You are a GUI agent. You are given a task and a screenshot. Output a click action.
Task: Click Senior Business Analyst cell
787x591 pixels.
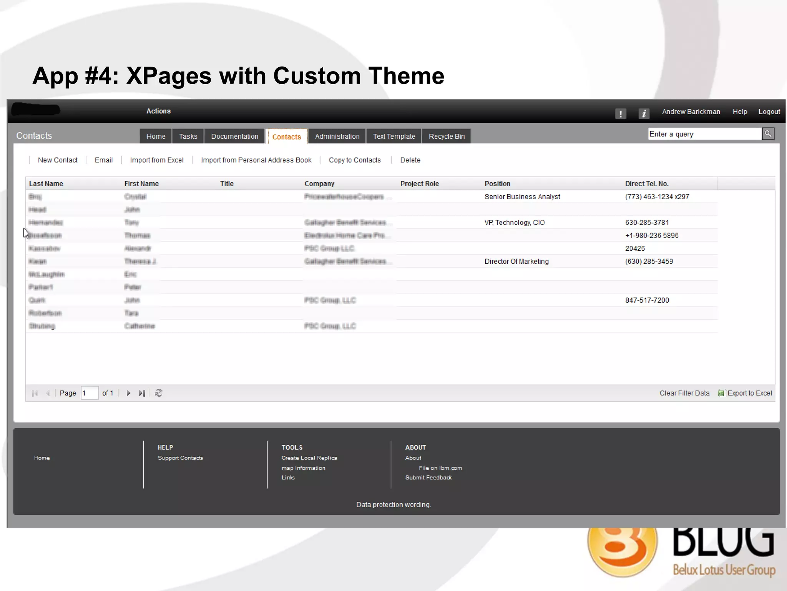tap(522, 197)
